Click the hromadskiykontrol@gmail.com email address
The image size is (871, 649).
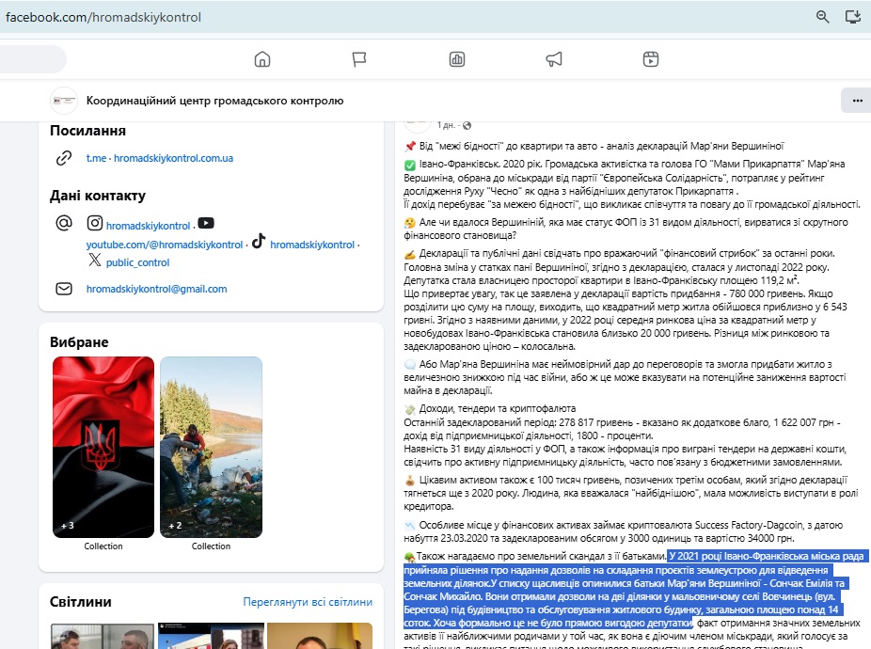(x=156, y=289)
